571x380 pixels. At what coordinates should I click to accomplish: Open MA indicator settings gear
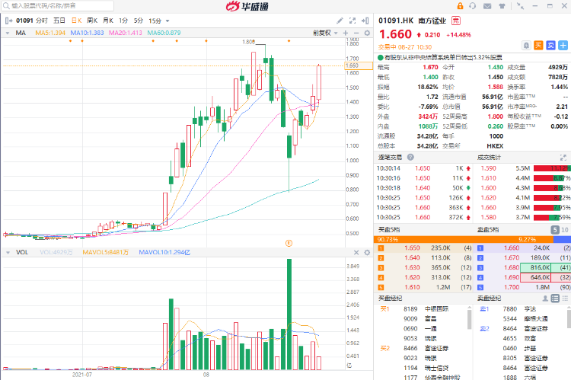coord(367,33)
